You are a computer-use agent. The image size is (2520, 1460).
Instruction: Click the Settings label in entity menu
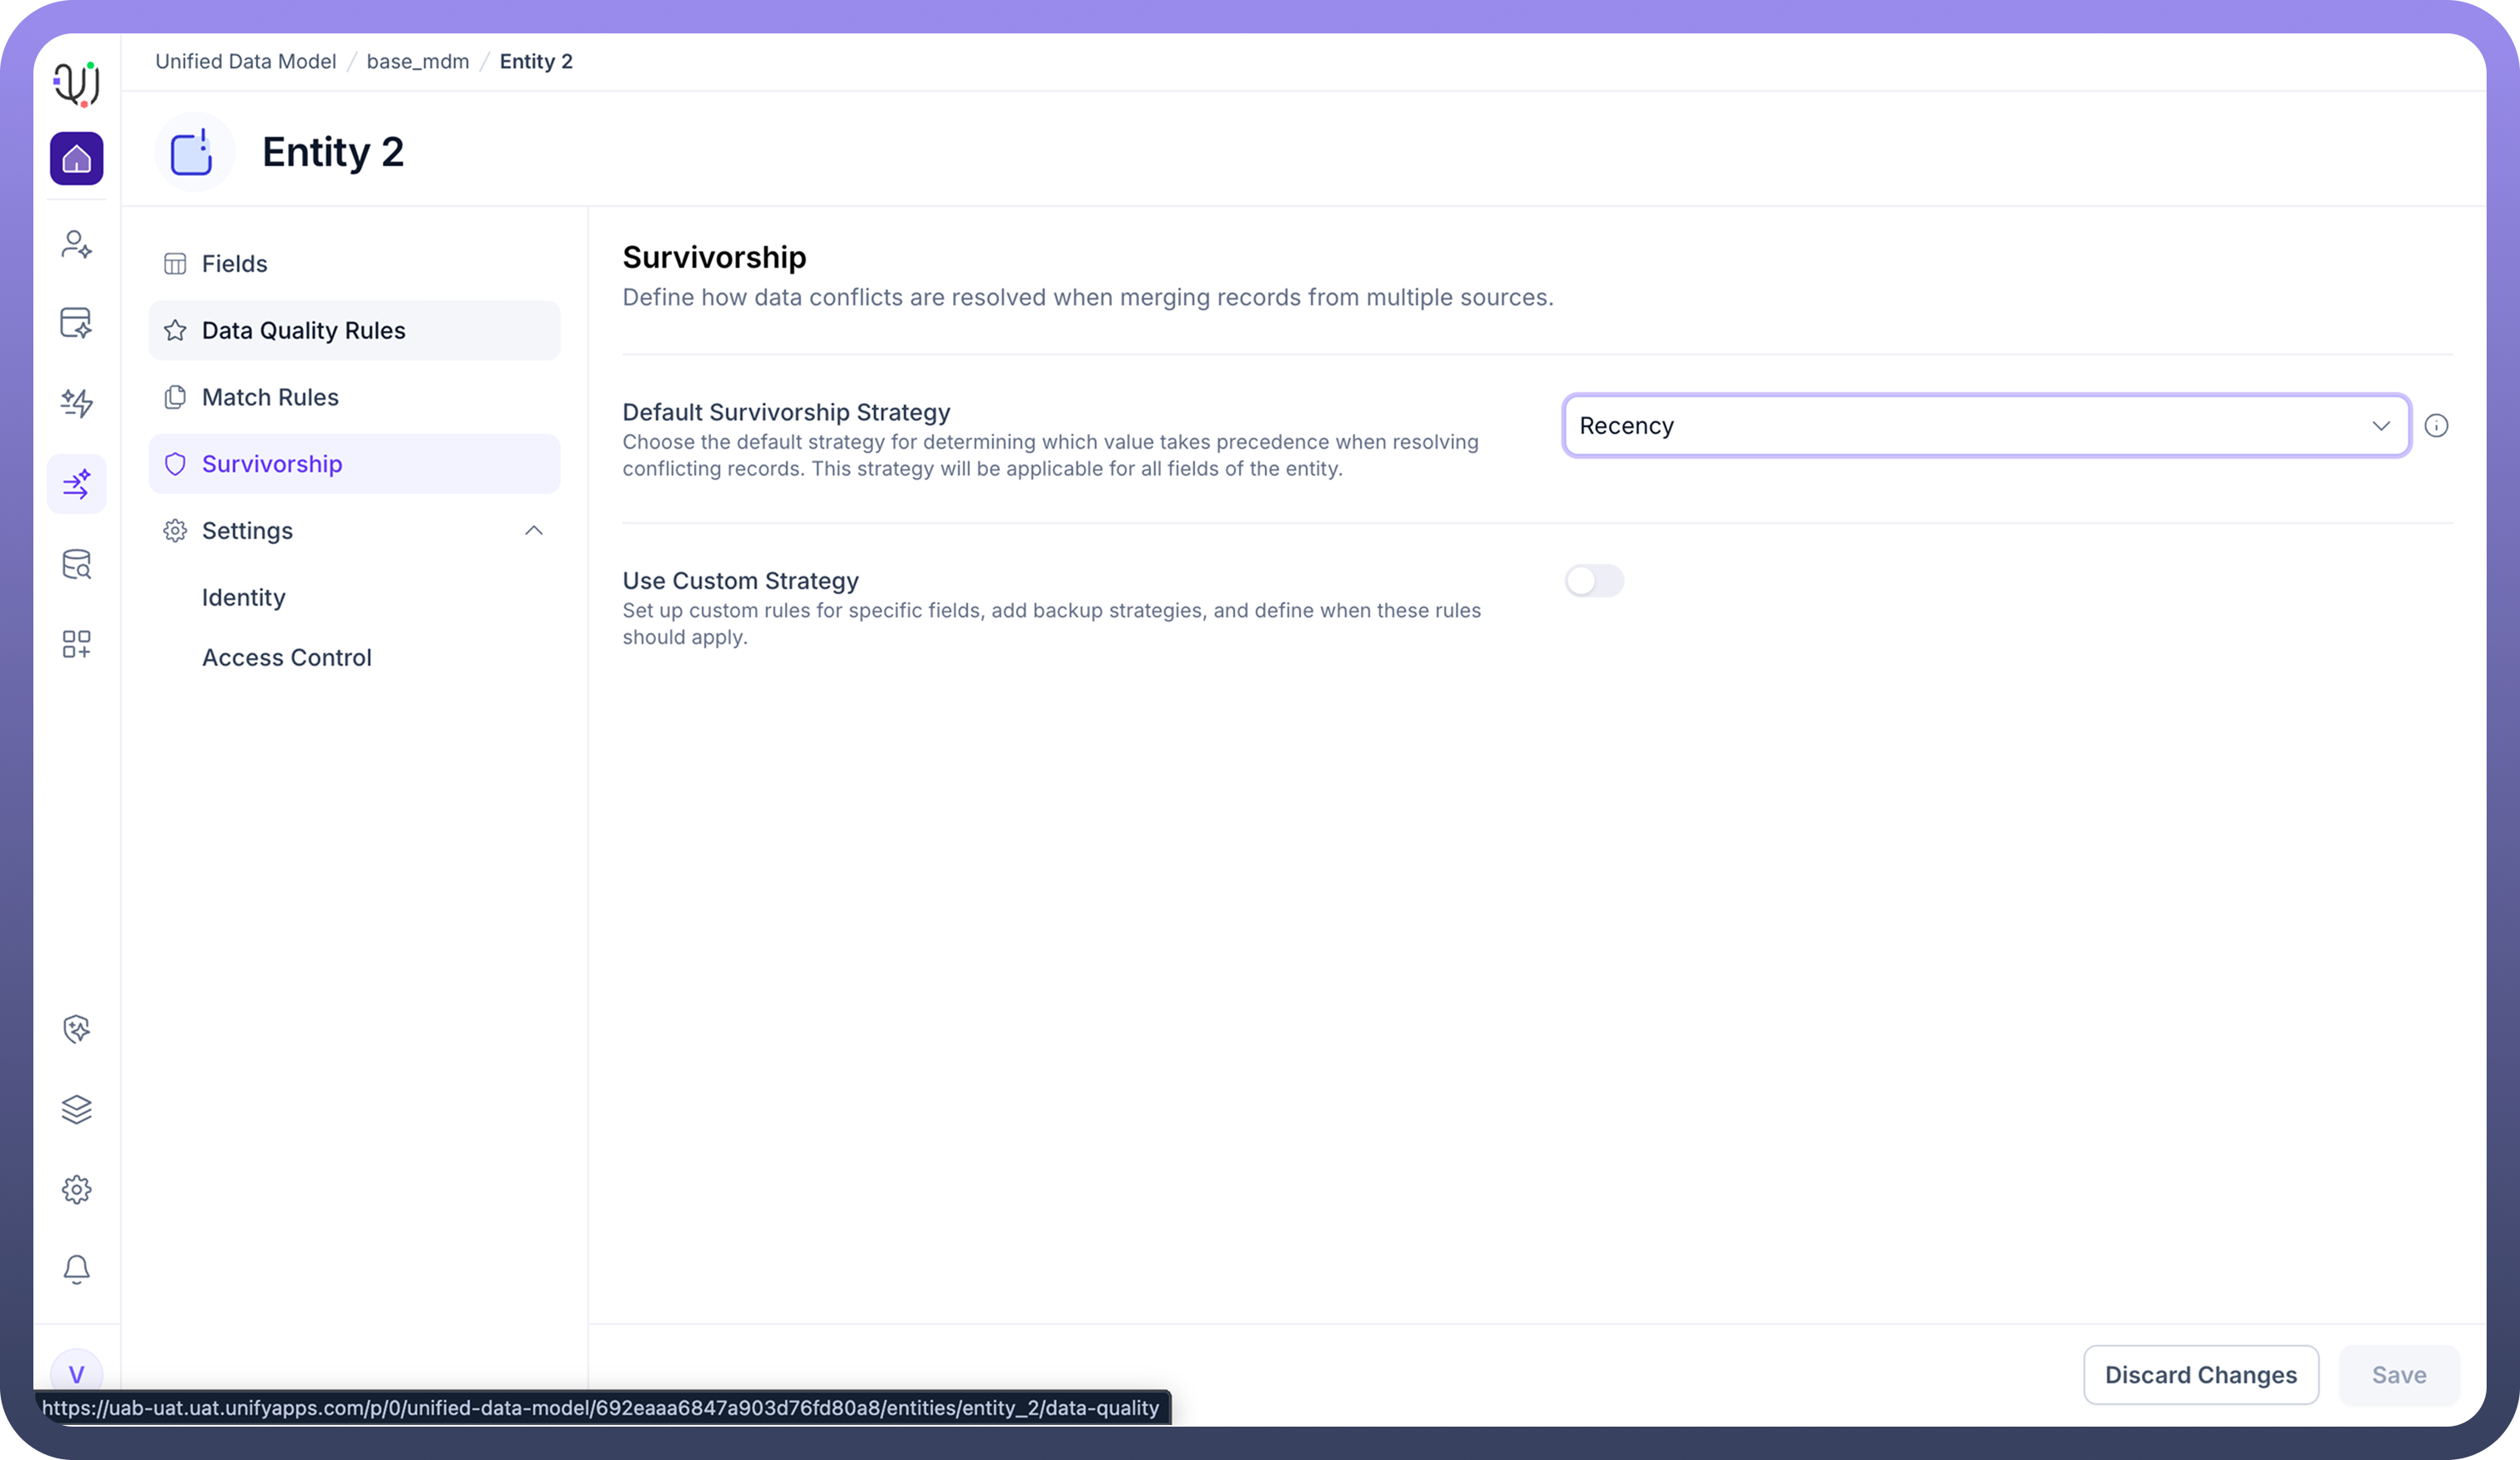pyautogui.click(x=247, y=531)
